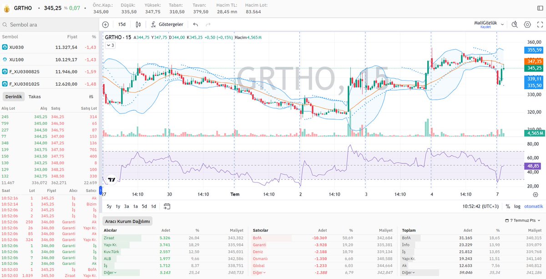The image size is (546, 279).
Task: Select the XU030 watchlist row
Action: pos(50,47)
